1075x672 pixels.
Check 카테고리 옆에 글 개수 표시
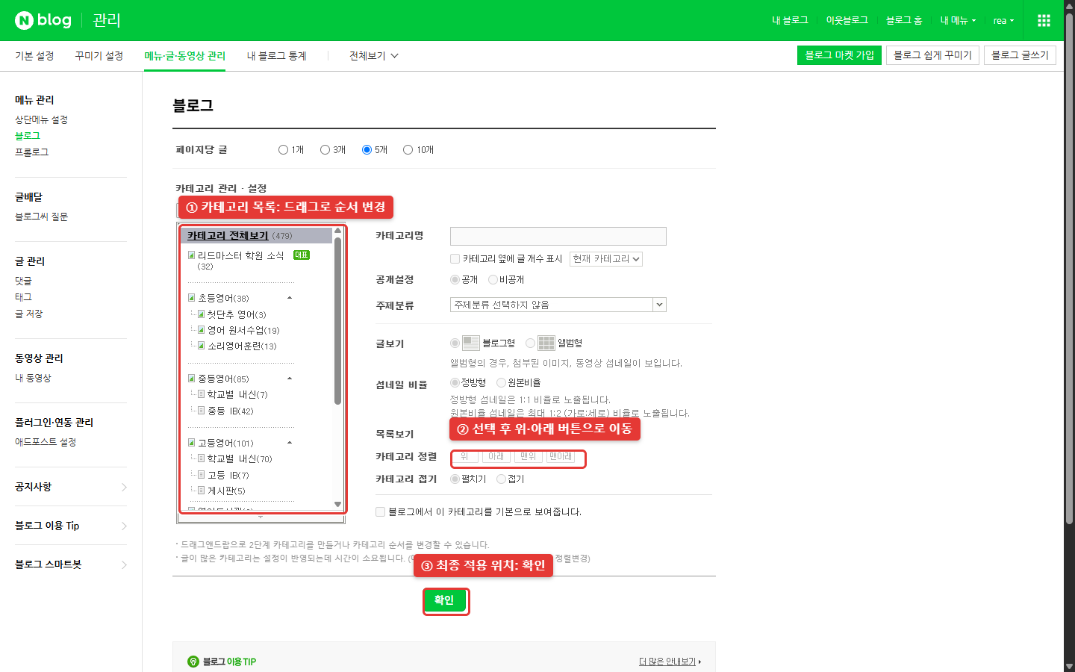(x=455, y=259)
